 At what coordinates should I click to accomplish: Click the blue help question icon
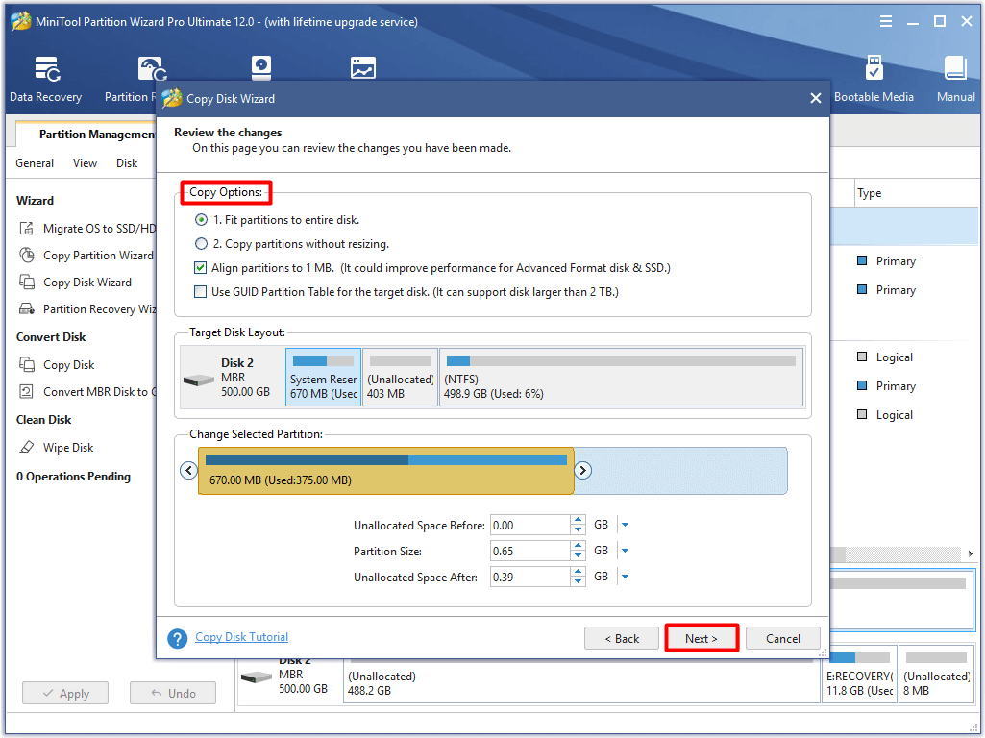coord(178,638)
